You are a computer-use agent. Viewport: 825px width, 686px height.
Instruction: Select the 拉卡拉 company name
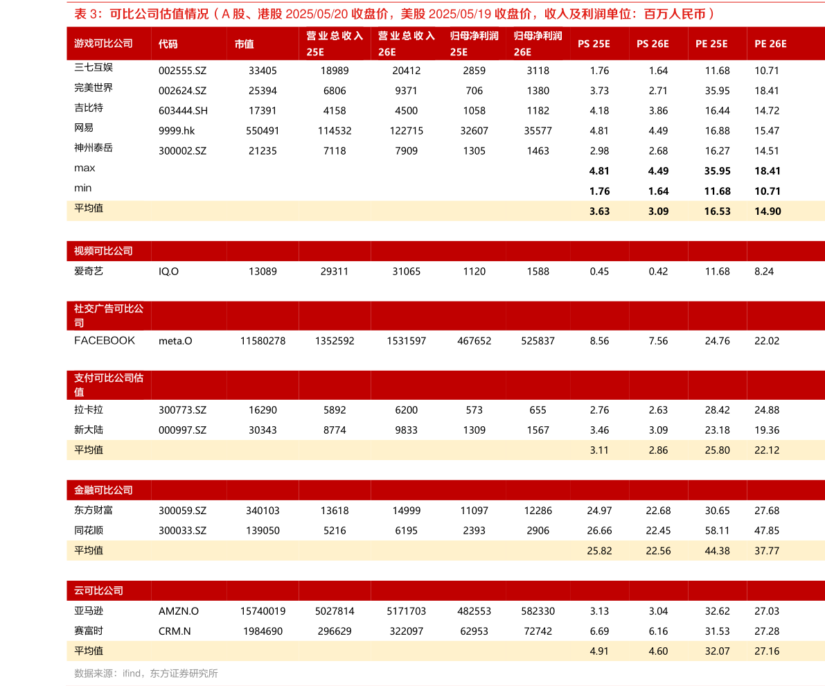(89, 410)
